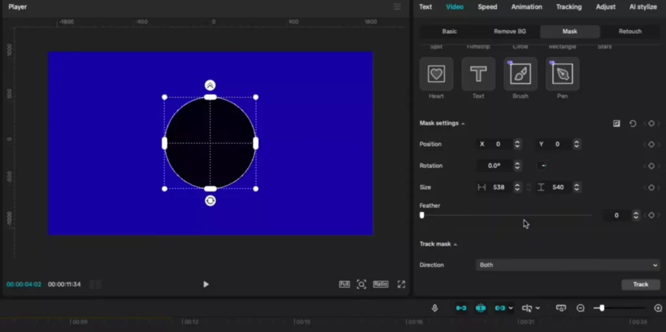
Task: Toggle the main track magnet
Action: point(461,308)
